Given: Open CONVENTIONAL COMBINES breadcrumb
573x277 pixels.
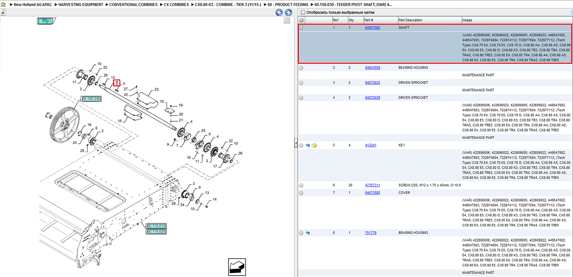Looking at the screenshot, I should coord(133,5).
